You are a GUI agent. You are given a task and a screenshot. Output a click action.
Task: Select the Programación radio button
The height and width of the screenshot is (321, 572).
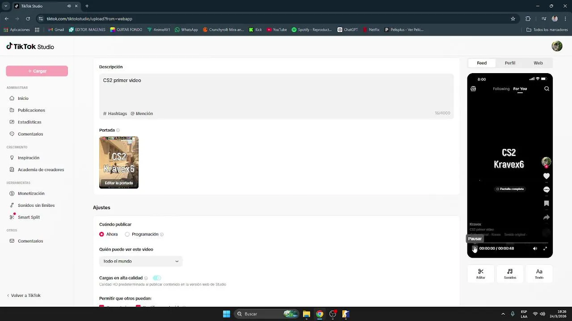[x=127, y=234]
